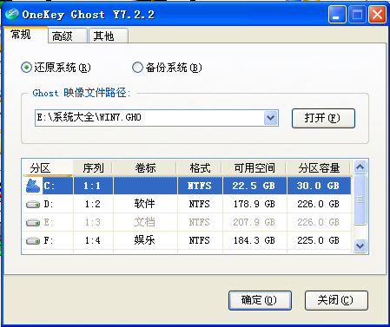
Task: Select the C: system drive icon
Action: coord(33,186)
